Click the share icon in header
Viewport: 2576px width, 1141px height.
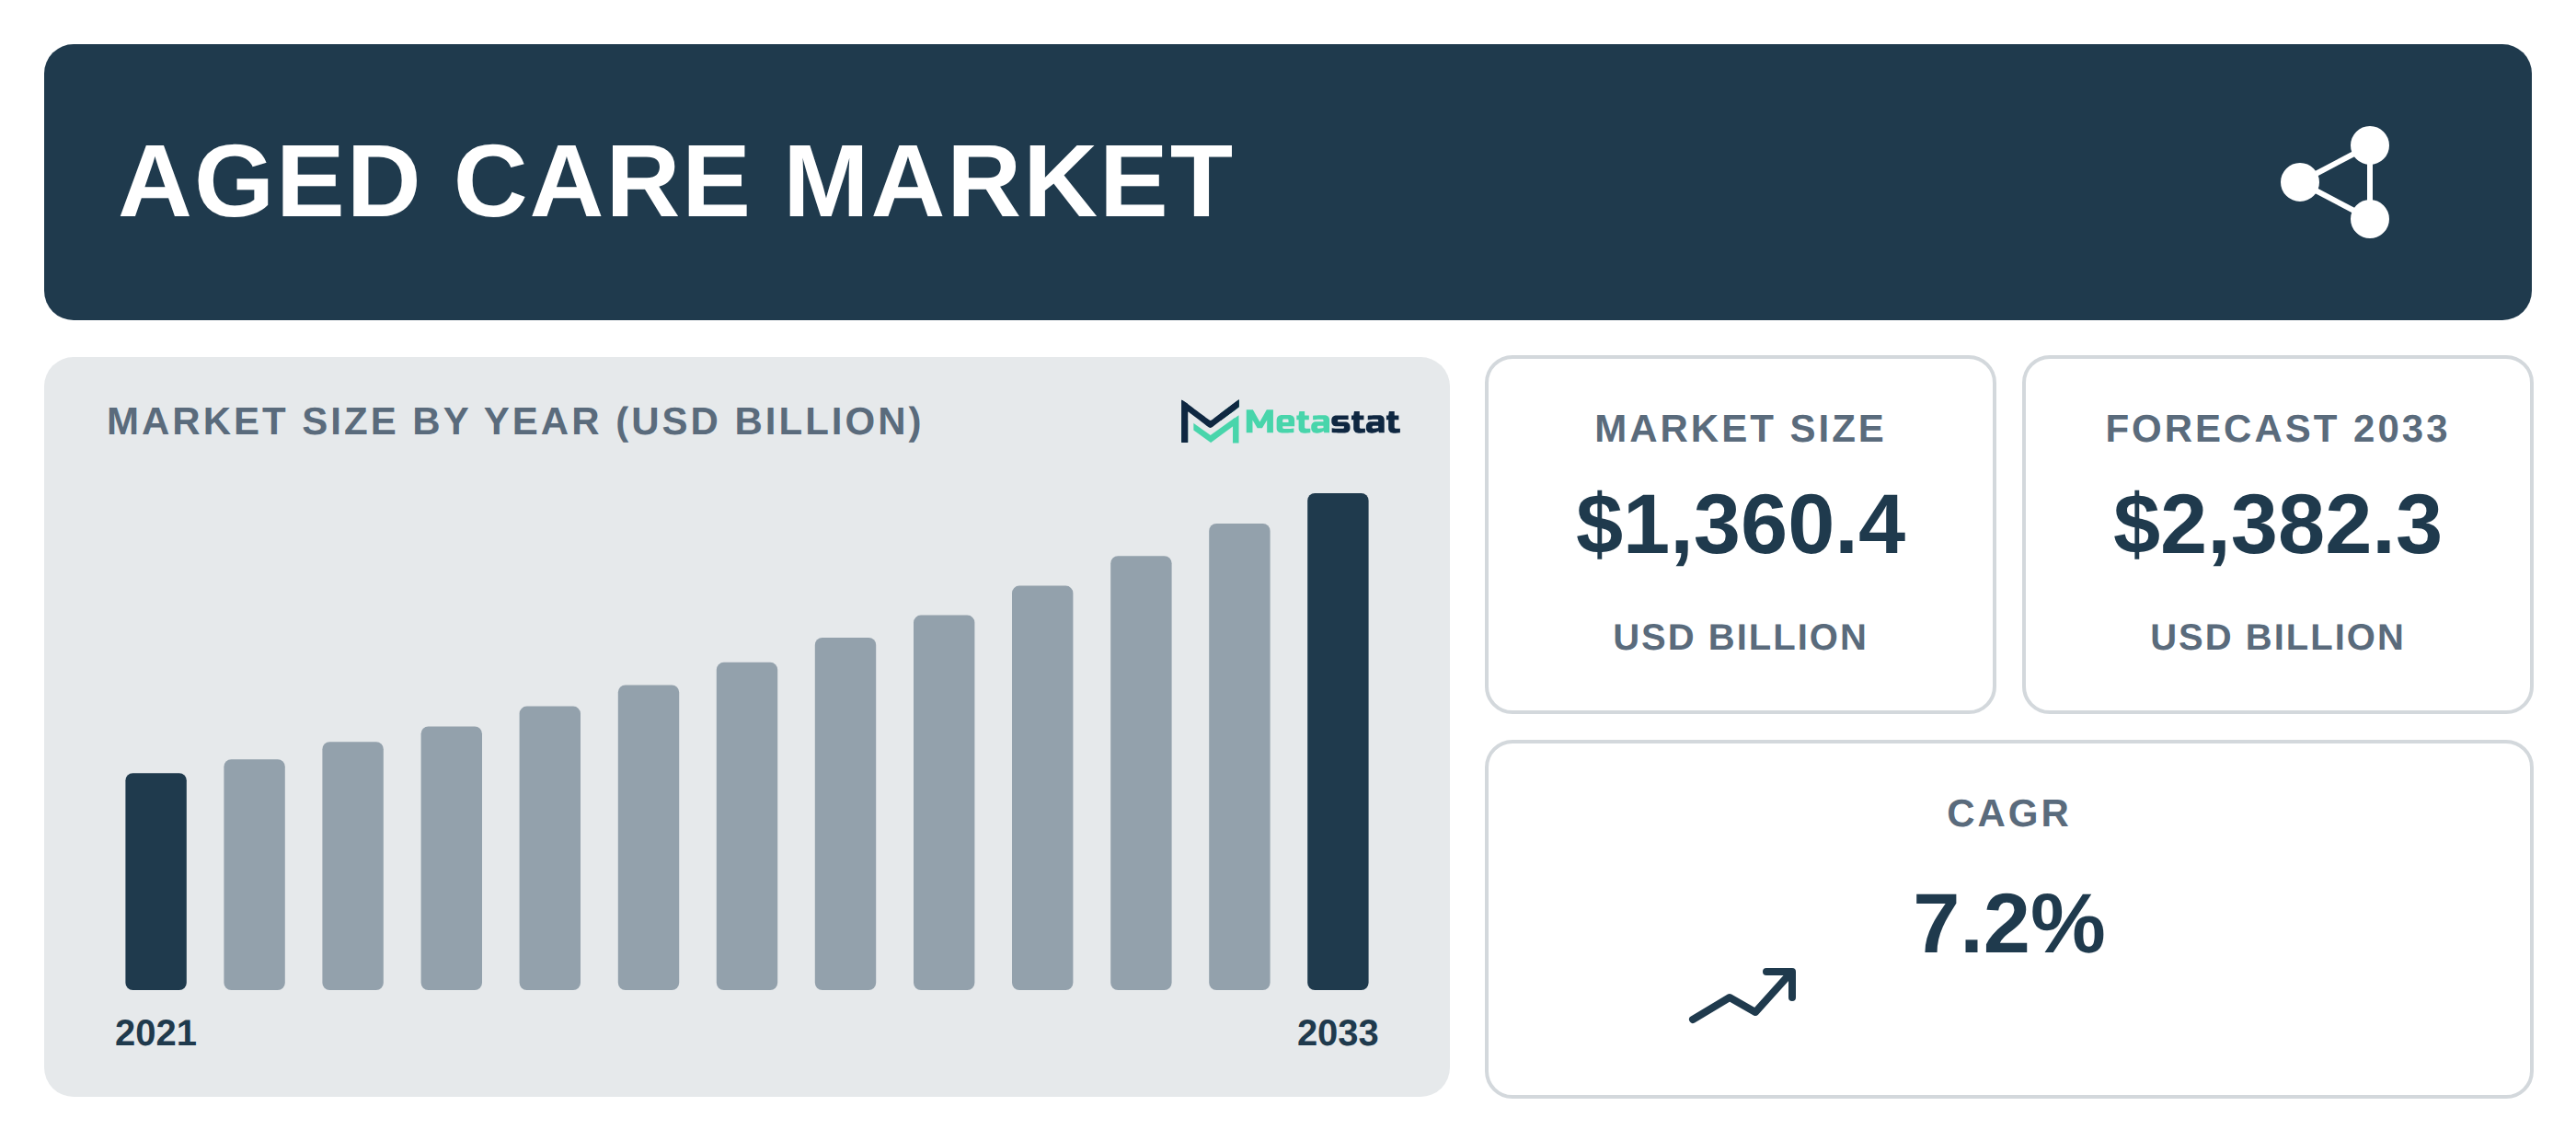[x=2335, y=182]
